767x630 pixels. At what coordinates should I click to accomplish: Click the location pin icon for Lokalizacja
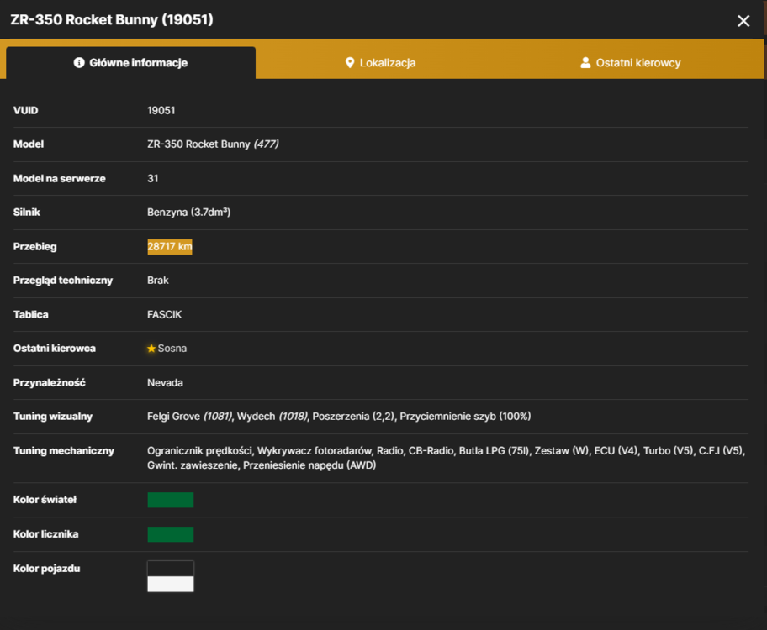(349, 62)
